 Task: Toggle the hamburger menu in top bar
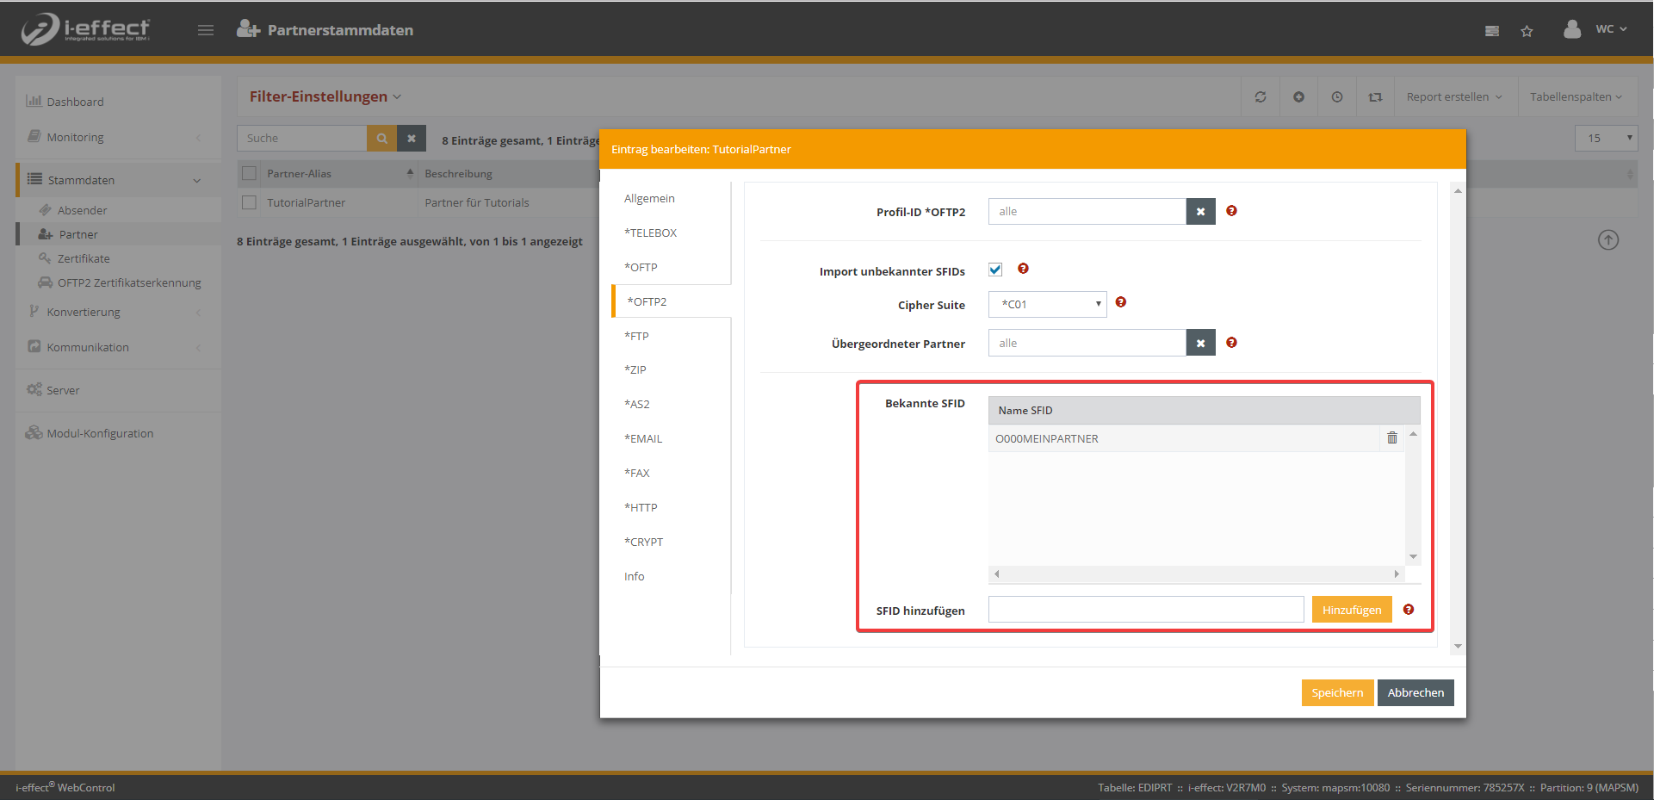click(x=205, y=30)
